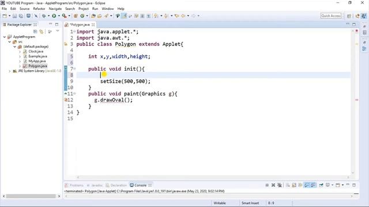Click Back navigation arrow in toolbar

[183, 16]
